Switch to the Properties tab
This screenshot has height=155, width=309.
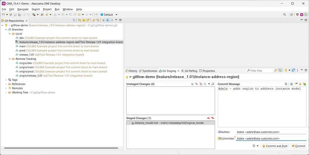[x=207, y=71]
